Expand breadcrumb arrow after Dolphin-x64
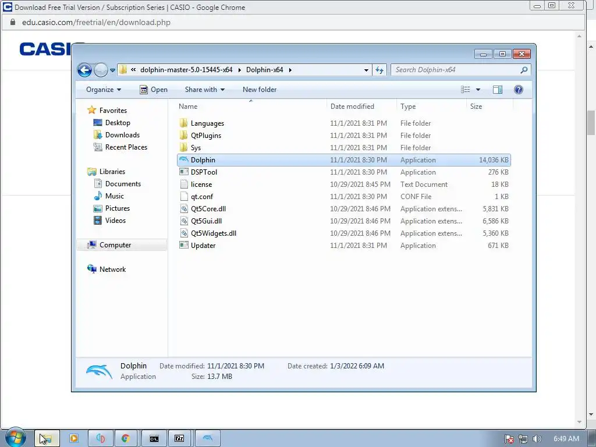This screenshot has width=596, height=447. (290, 70)
